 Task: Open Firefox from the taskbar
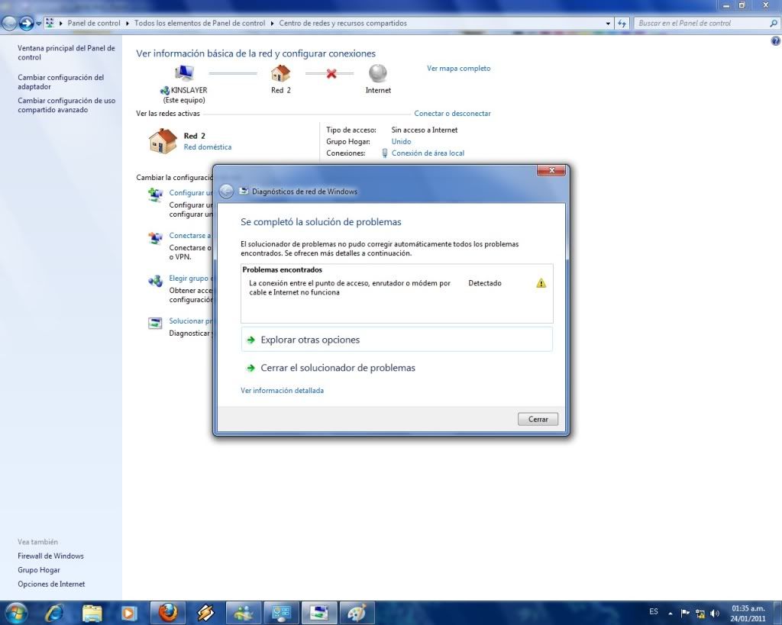point(168,612)
